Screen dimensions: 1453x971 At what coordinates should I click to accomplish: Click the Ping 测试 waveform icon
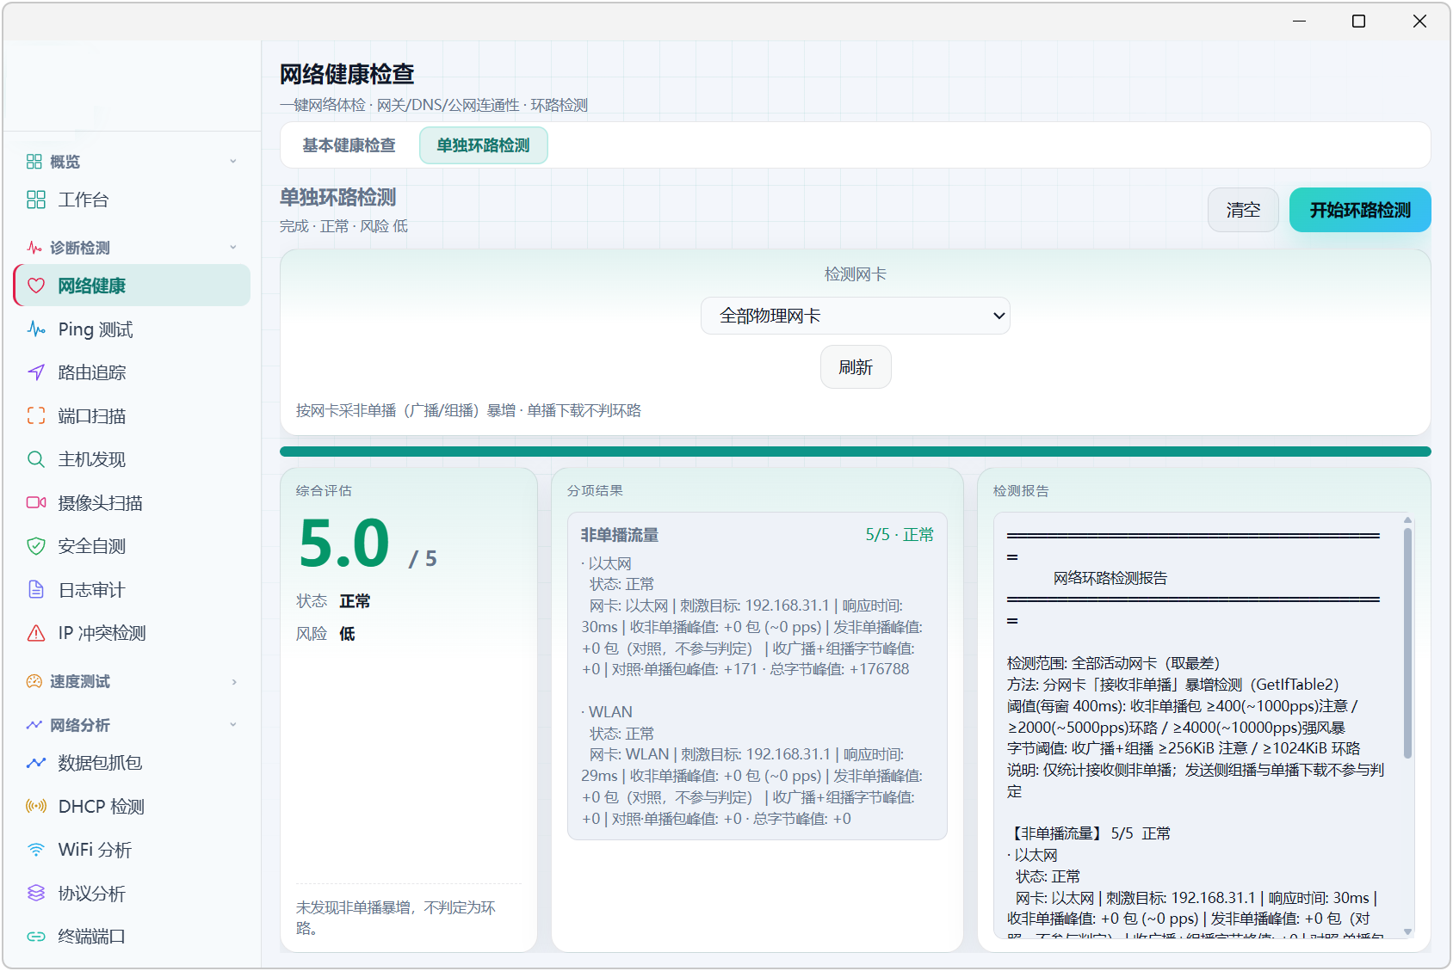click(36, 329)
